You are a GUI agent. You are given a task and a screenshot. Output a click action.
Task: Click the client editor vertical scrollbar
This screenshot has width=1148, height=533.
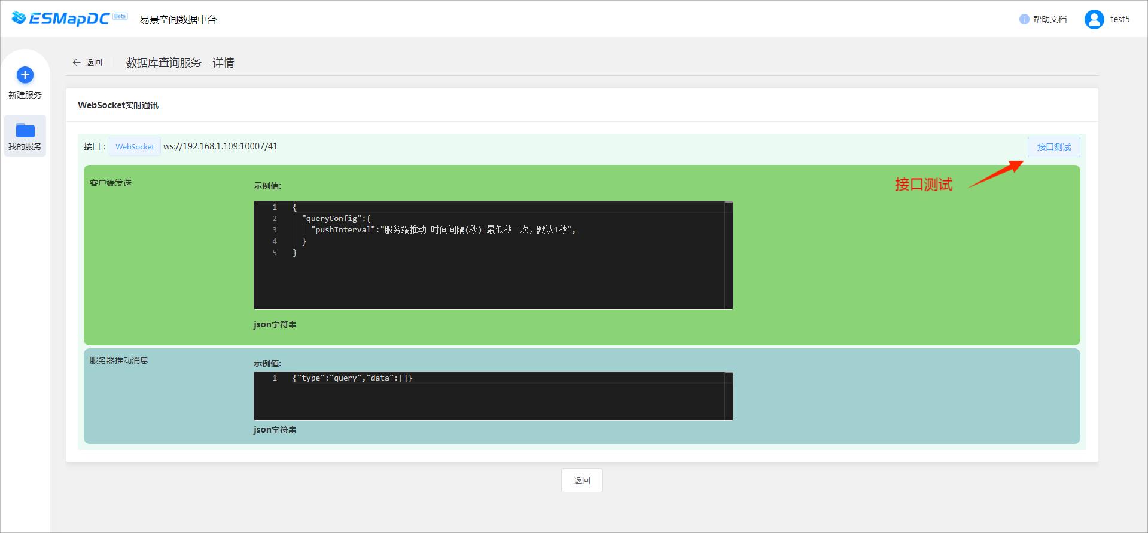[729, 255]
